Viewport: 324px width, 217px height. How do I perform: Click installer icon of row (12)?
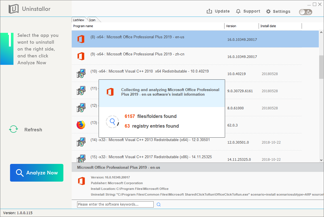click(81, 107)
